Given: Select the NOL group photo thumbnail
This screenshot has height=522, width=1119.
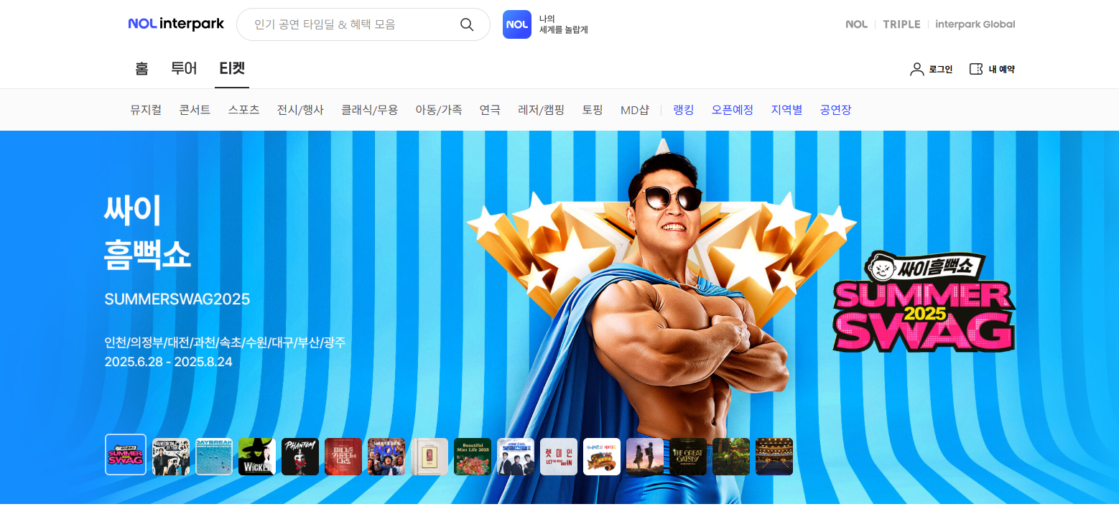Looking at the screenshot, I should [386, 457].
